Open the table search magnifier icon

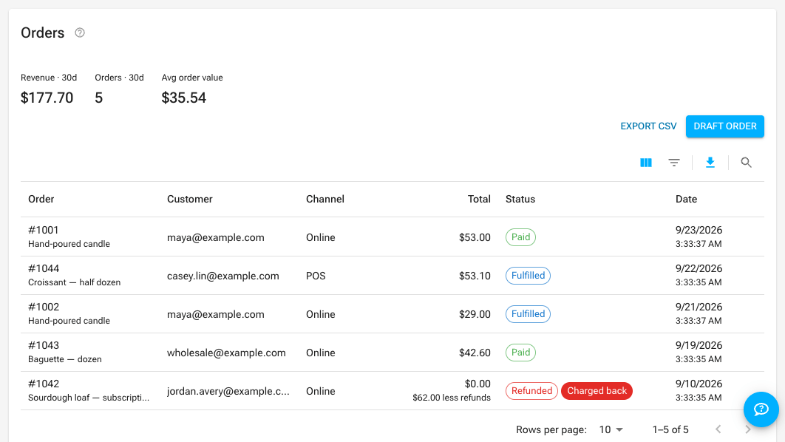(746, 163)
